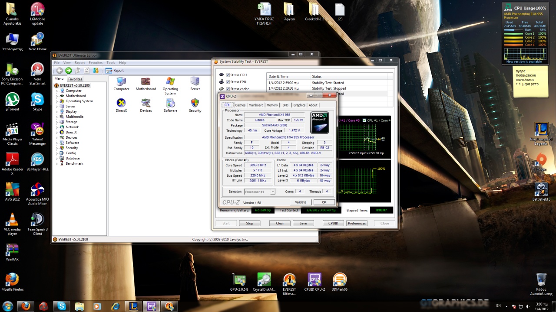This screenshot has height=312, width=556.
Task: Open the Report wizard toolbar button
Action: [115, 71]
